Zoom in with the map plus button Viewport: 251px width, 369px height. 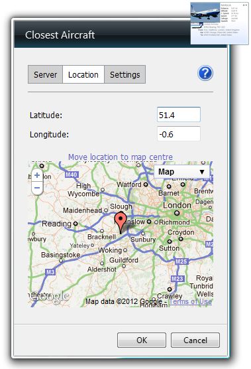[x=37, y=175]
